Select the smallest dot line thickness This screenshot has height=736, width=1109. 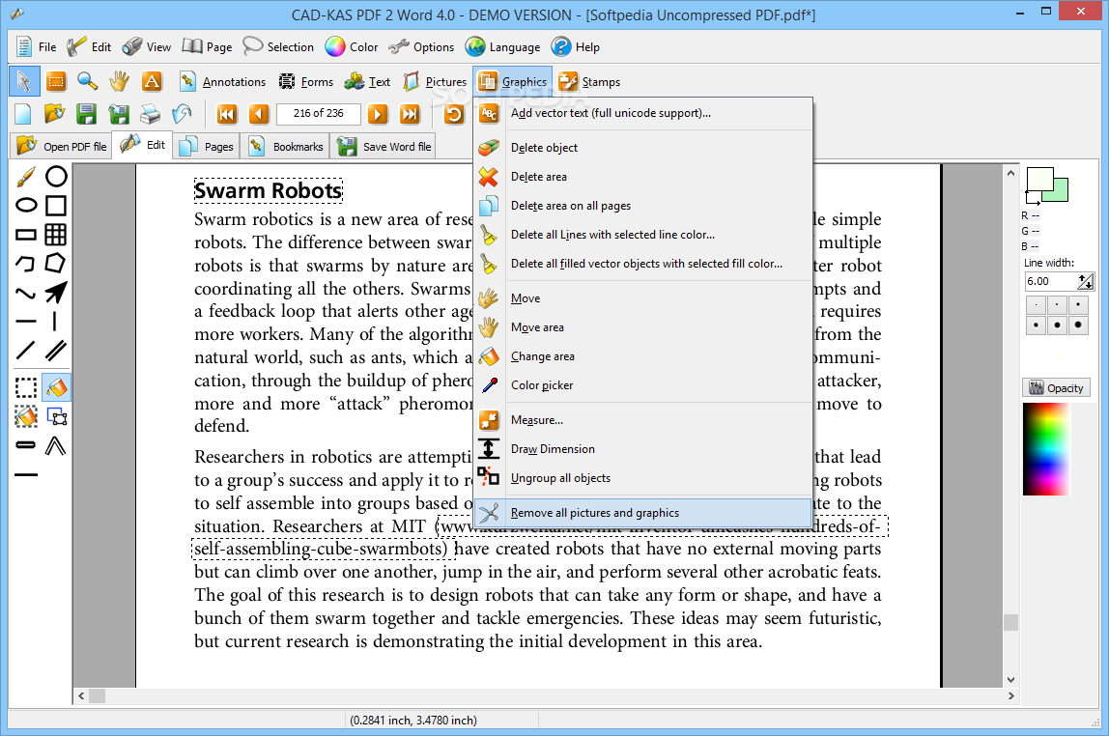[1036, 304]
